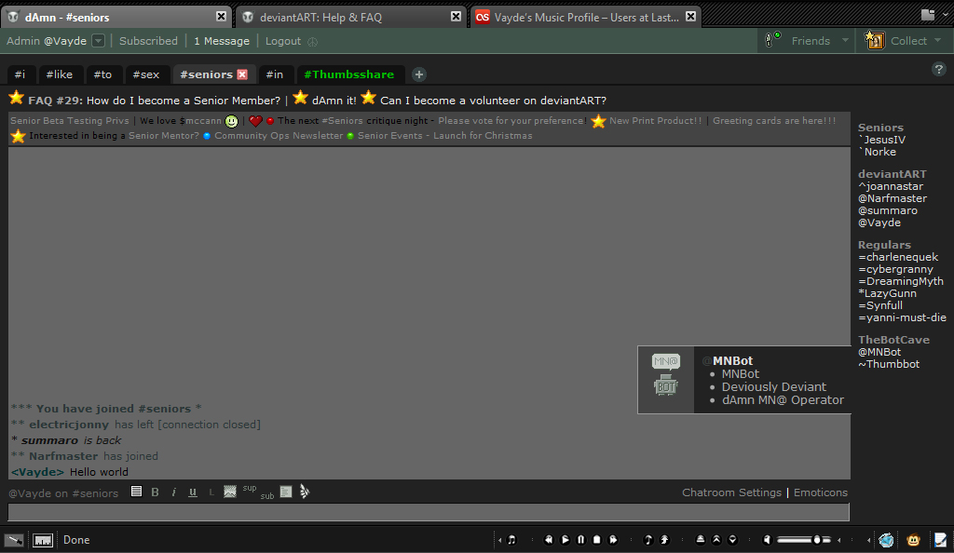Apply subscript formatting
Screen dimensions: 954x553
(267, 496)
